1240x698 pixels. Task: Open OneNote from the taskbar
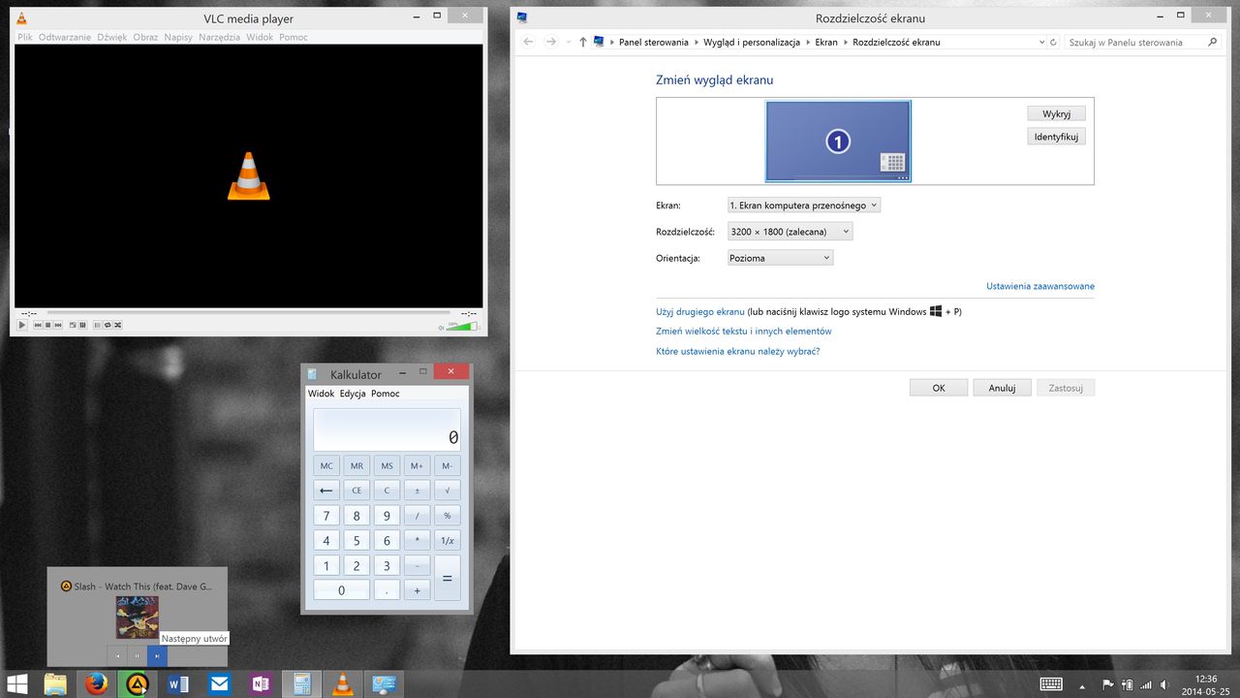(x=260, y=683)
